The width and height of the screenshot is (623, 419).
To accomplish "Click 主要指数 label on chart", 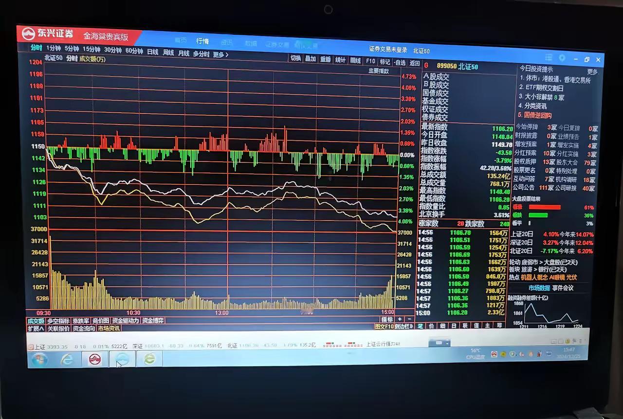I will (x=378, y=71).
